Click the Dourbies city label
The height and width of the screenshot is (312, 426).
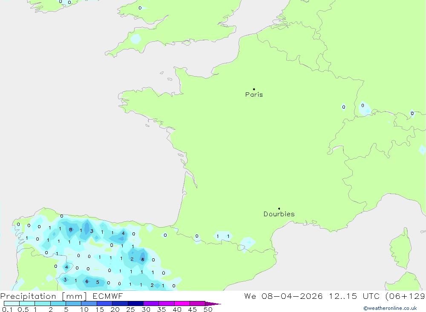point(279,214)
